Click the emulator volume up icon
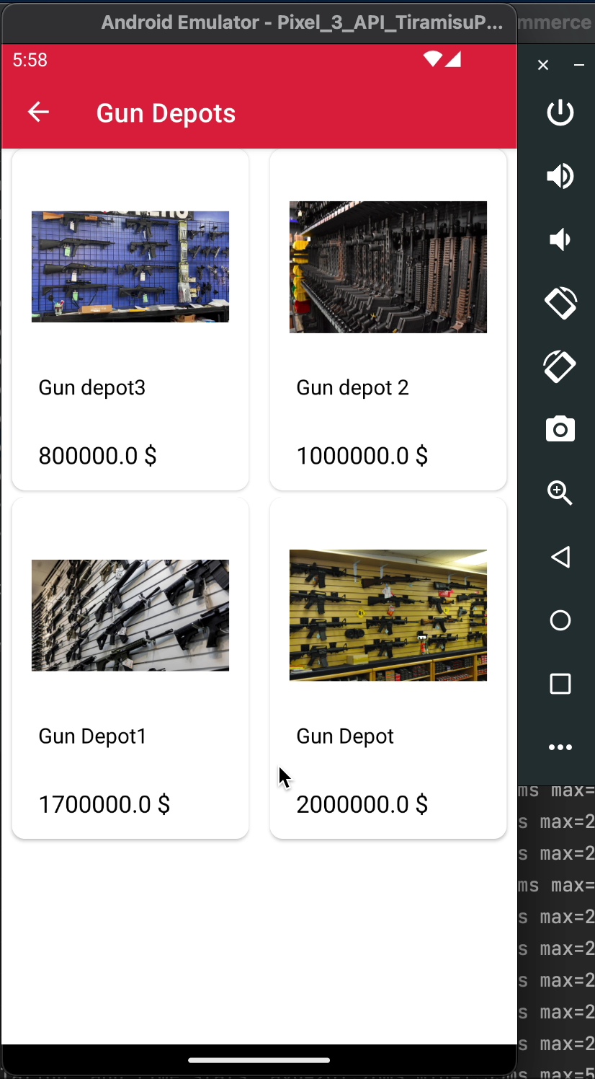The width and height of the screenshot is (595, 1079). pyautogui.click(x=560, y=176)
